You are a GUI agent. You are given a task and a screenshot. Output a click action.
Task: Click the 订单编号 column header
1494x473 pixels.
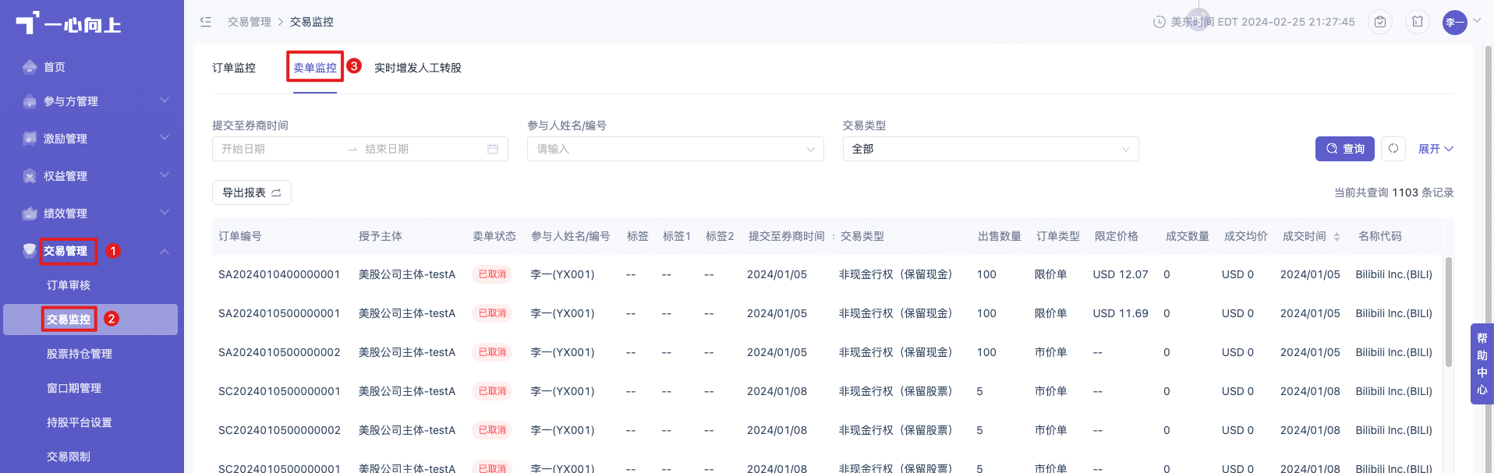tap(240, 236)
